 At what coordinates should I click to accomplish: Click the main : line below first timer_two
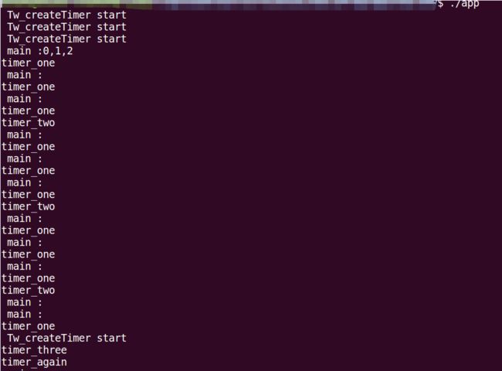tap(25, 135)
